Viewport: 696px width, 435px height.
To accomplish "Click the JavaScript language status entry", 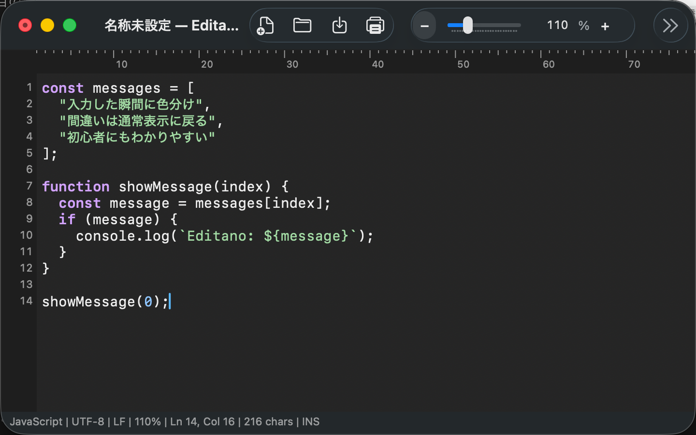I will 36,421.
